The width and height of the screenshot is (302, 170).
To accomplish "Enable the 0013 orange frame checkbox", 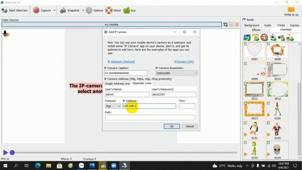I will pyautogui.click(x=245, y=103).
